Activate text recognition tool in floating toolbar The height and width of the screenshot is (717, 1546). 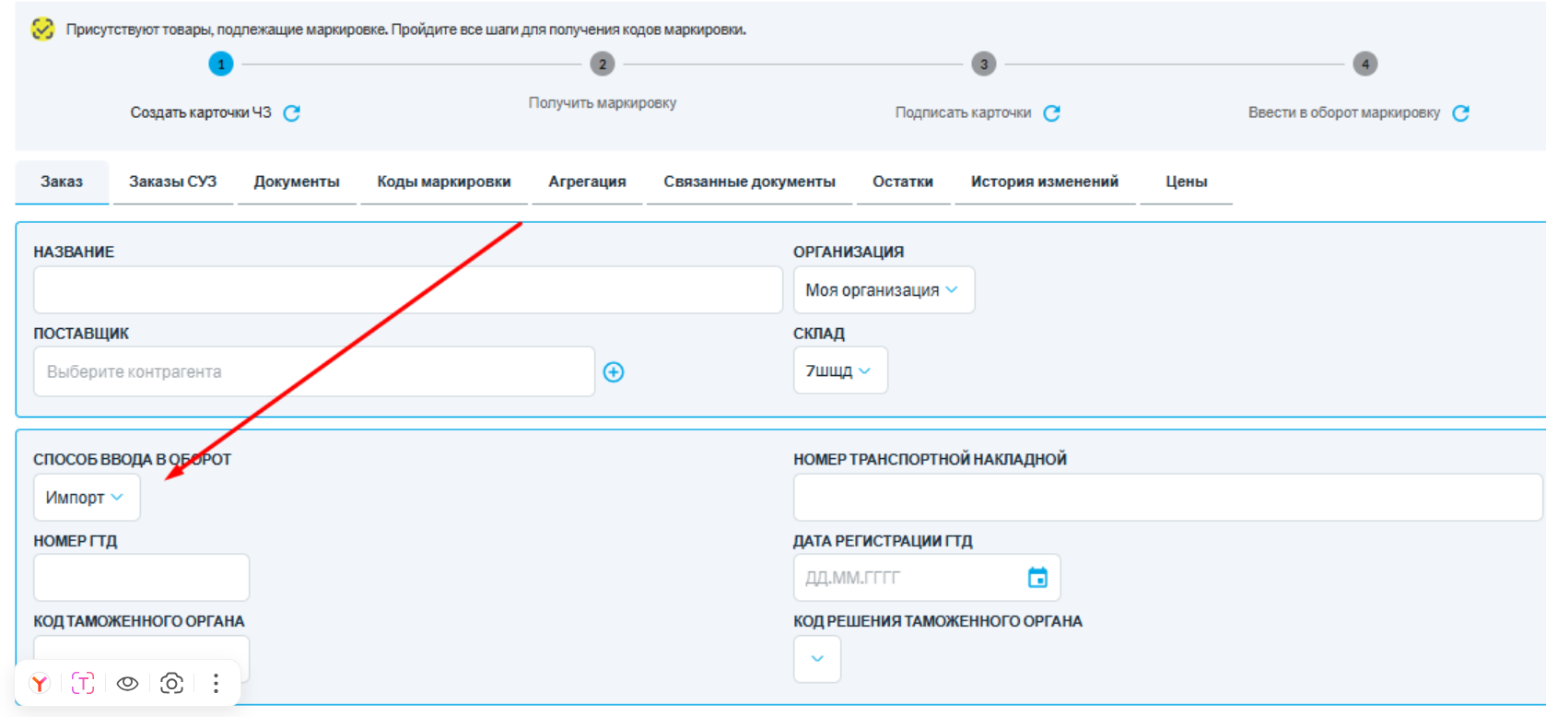(83, 684)
